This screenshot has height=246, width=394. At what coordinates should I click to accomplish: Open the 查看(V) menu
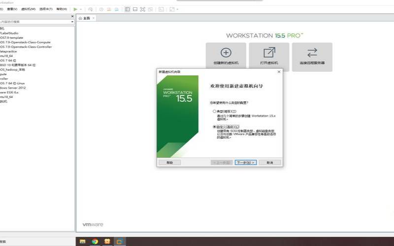pos(12,9)
